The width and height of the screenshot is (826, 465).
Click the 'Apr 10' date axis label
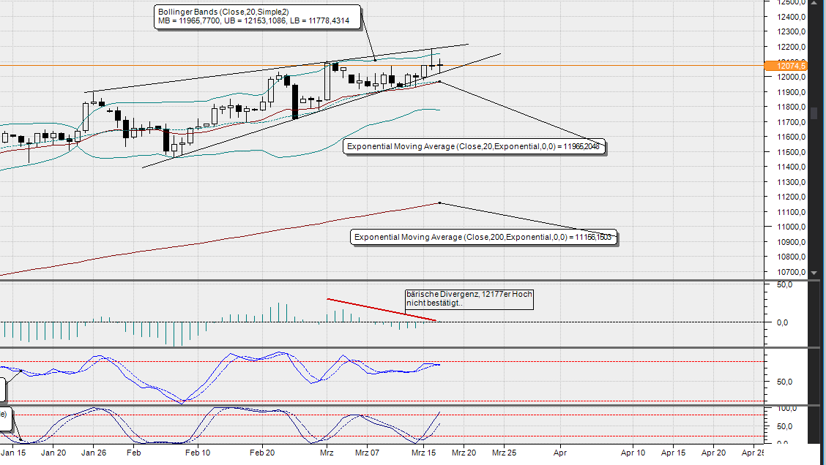(633, 453)
